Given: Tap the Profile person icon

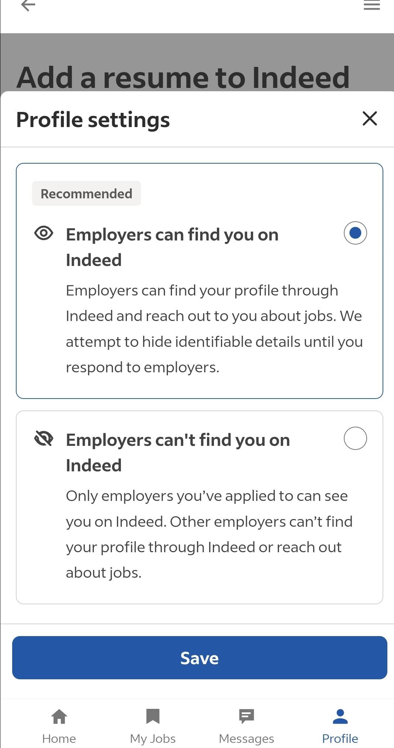Looking at the screenshot, I should pos(340,717).
